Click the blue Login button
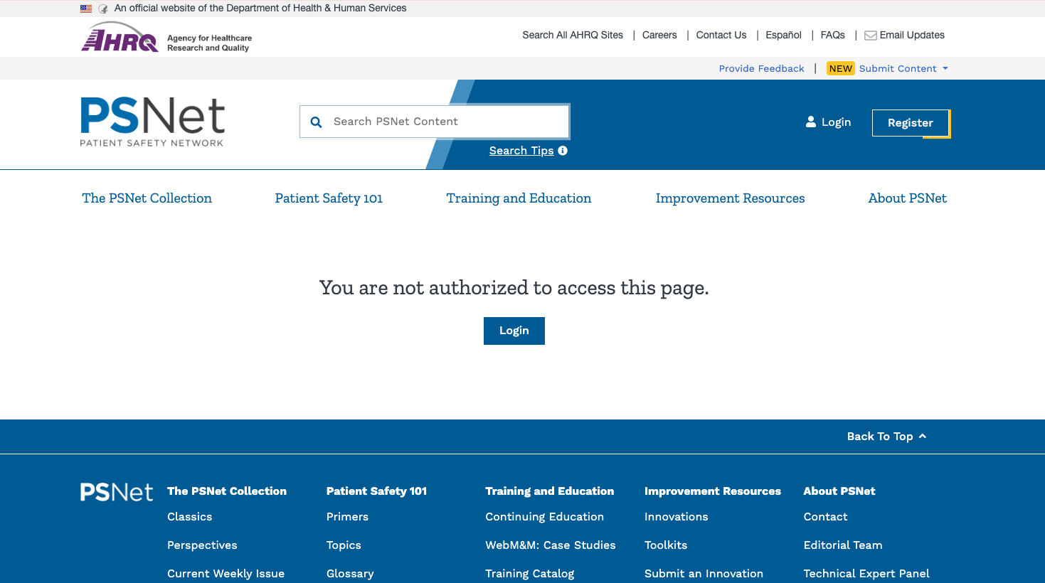1045x583 pixels. (514, 331)
